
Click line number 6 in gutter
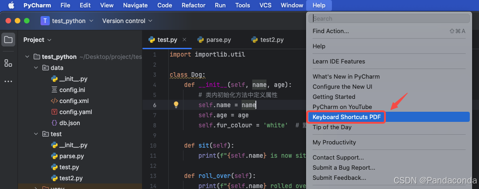pyautogui.click(x=154, y=105)
